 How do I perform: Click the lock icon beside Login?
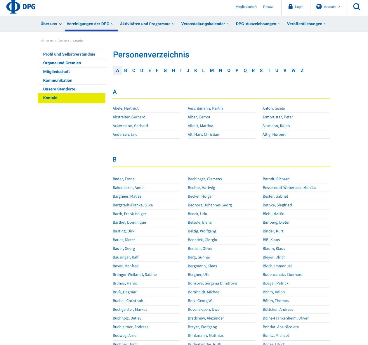290,6
